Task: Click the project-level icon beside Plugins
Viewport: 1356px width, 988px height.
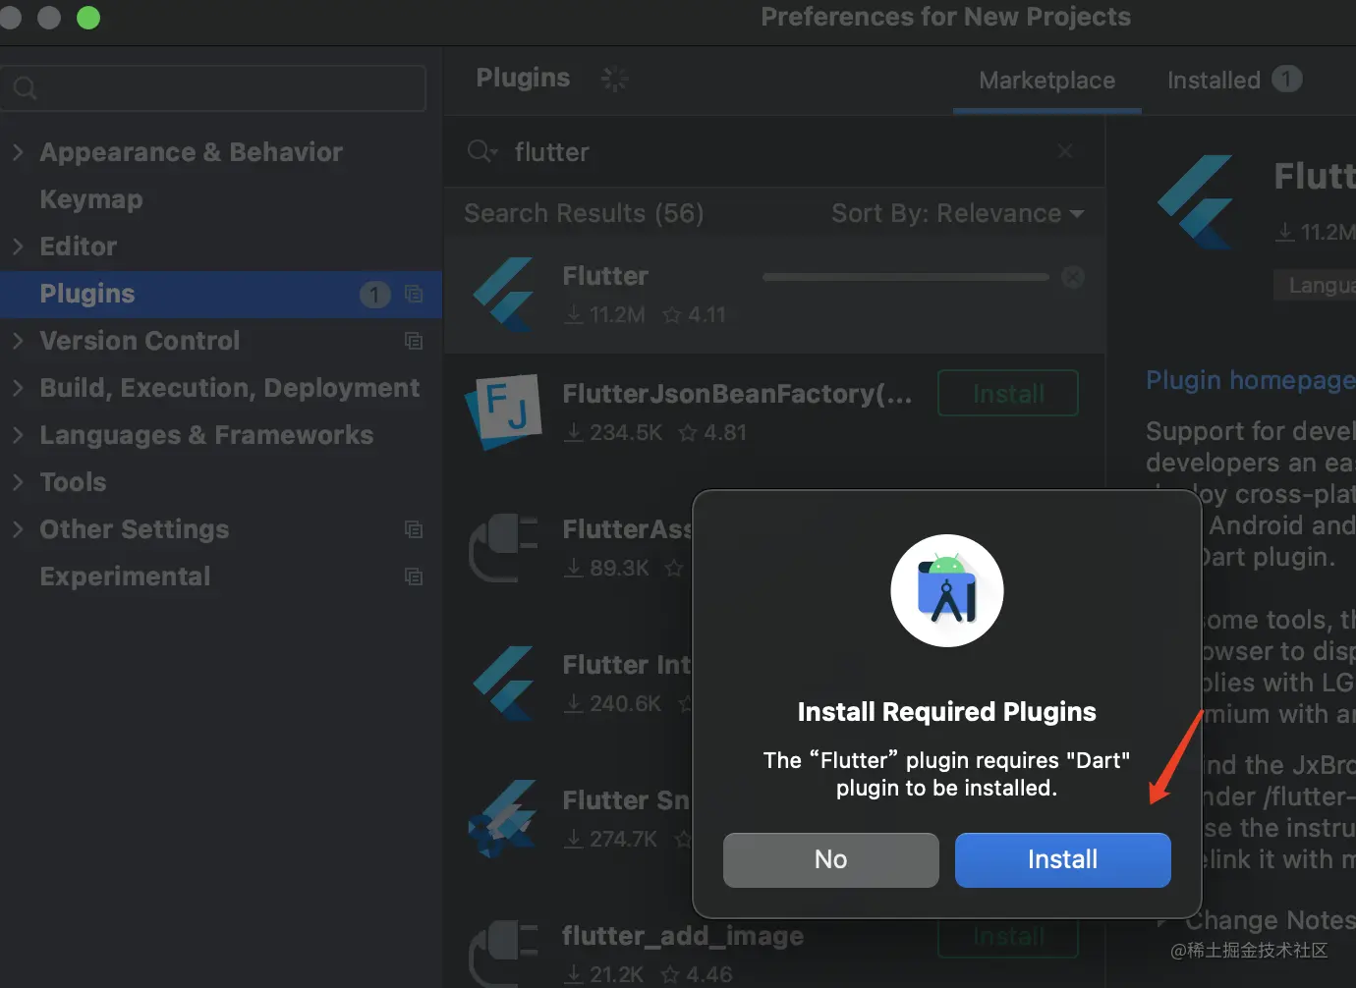Action: (x=414, y=294)
